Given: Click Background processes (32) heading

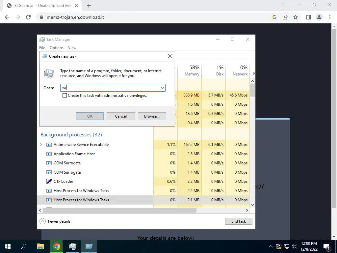Looking at the screenshot, I should 71,135.
